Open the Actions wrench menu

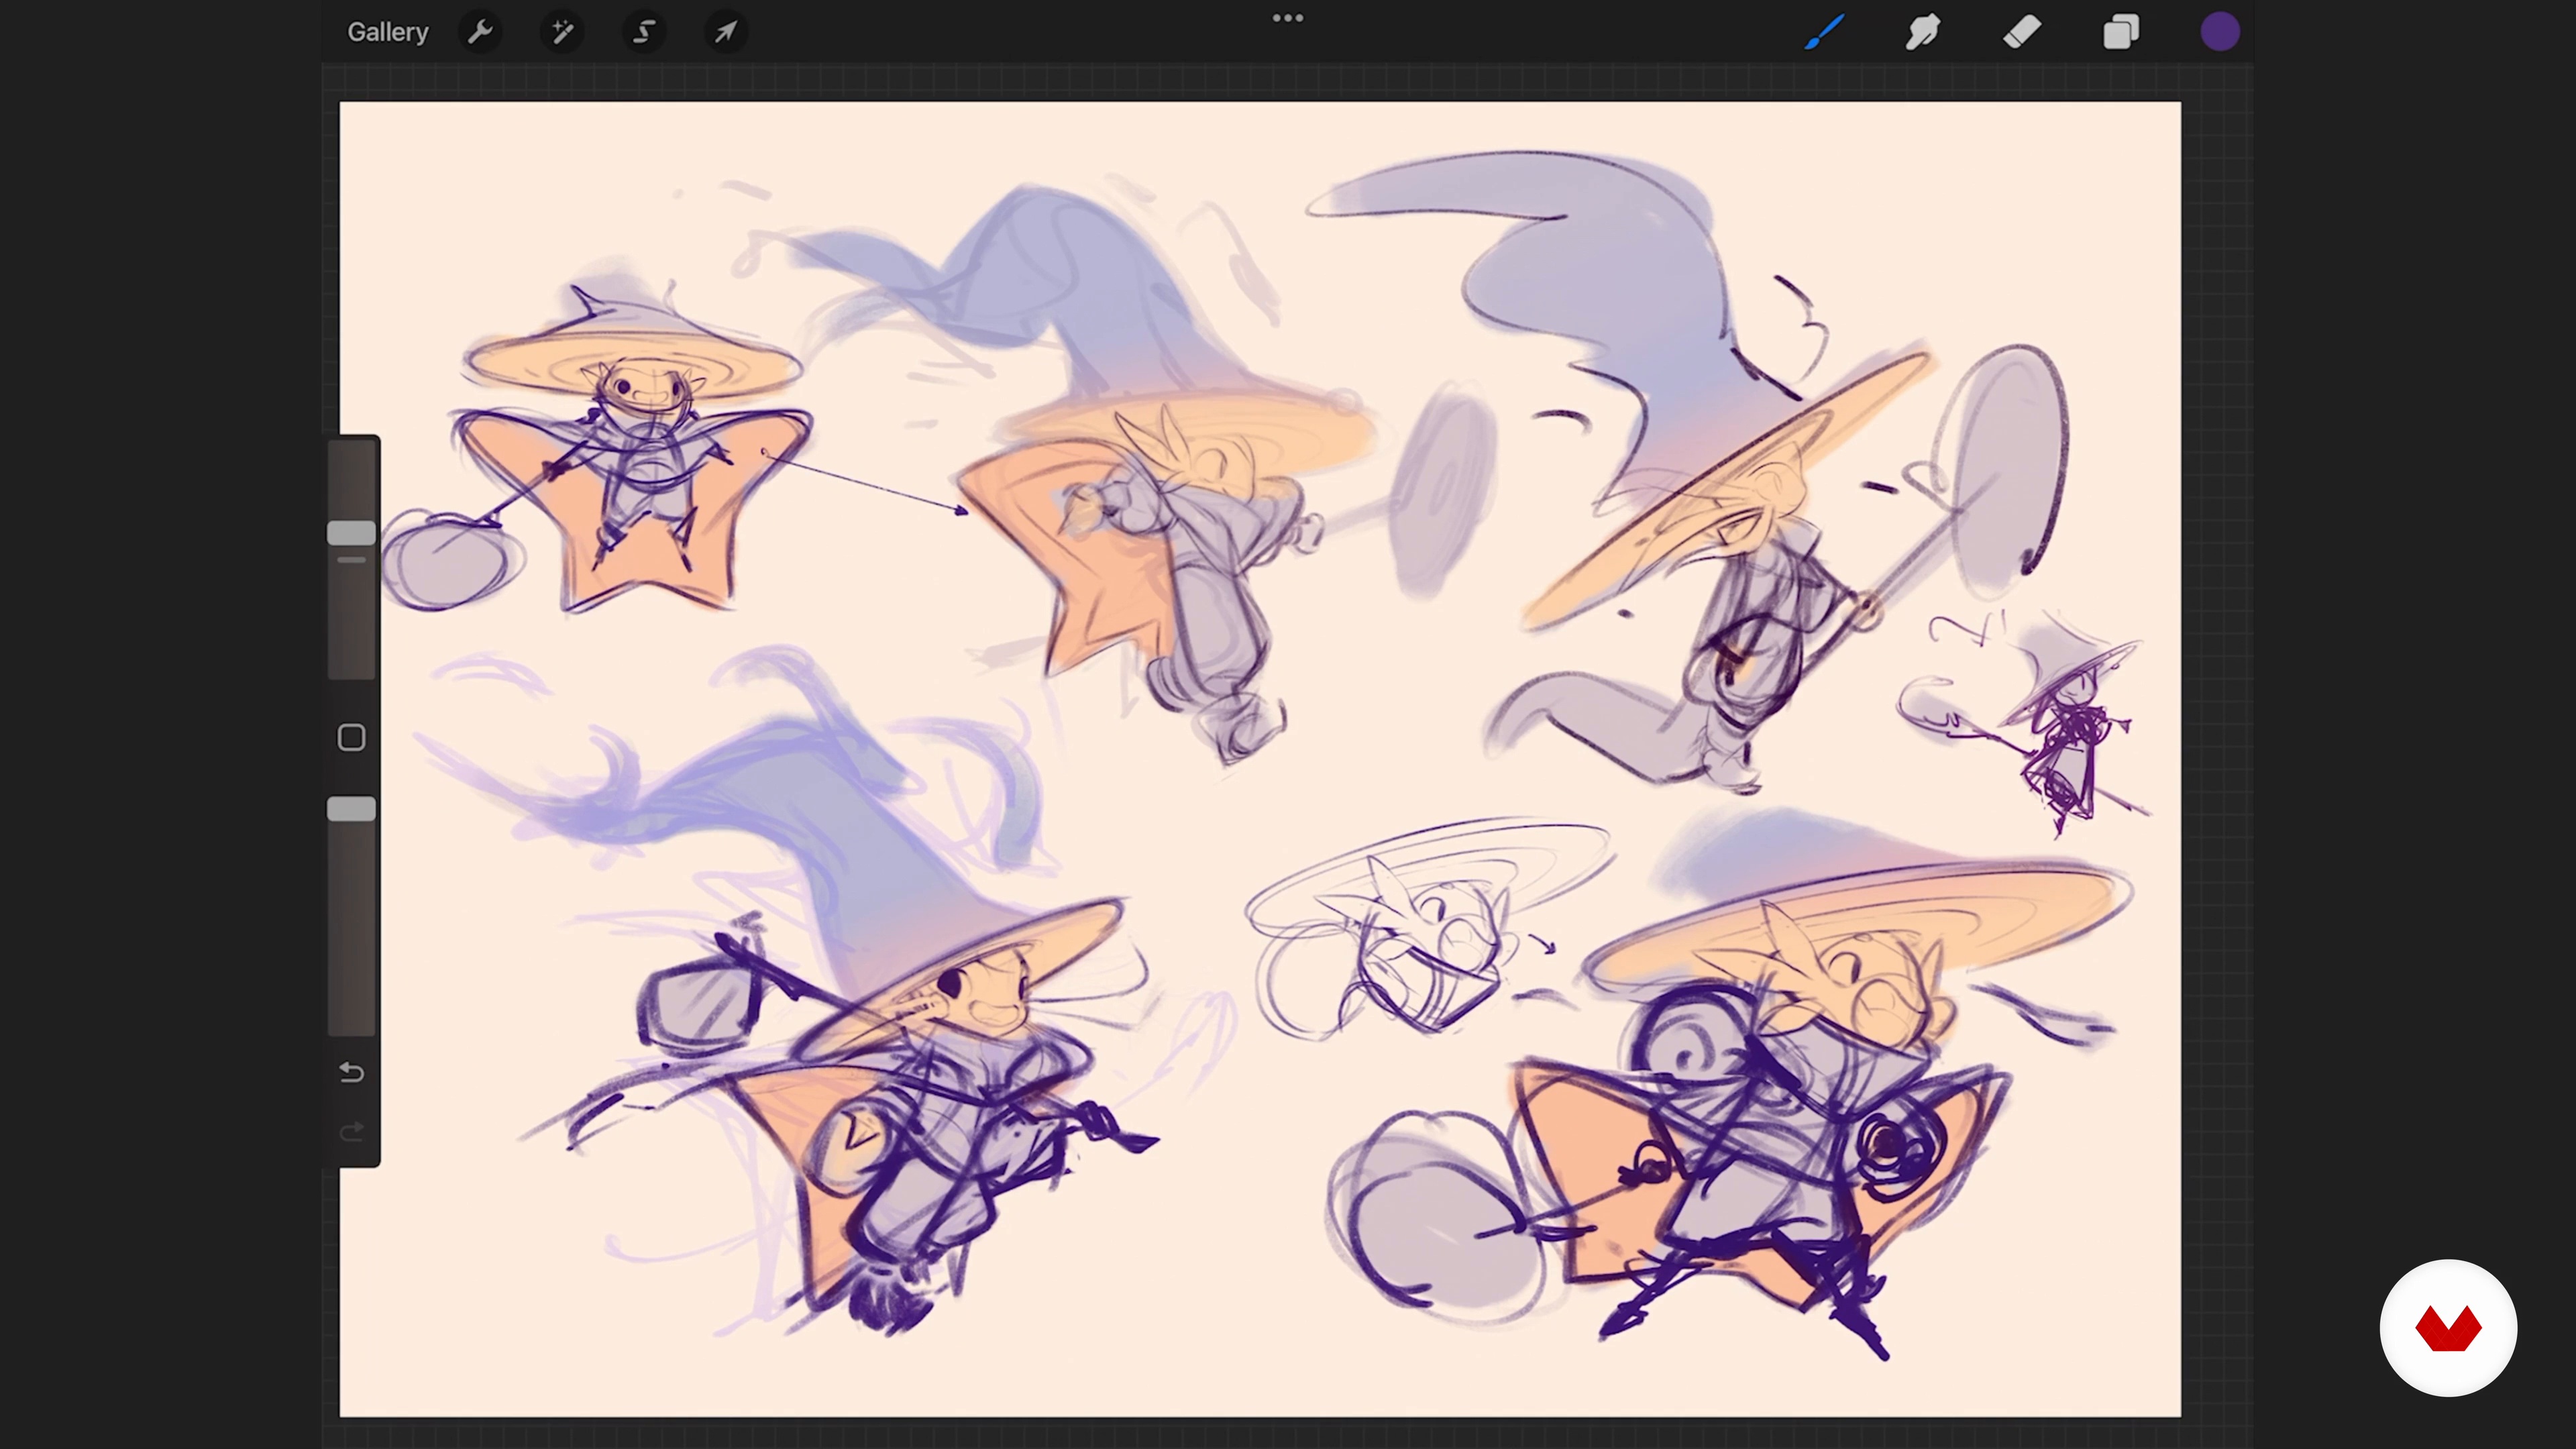tap(480, 32)
